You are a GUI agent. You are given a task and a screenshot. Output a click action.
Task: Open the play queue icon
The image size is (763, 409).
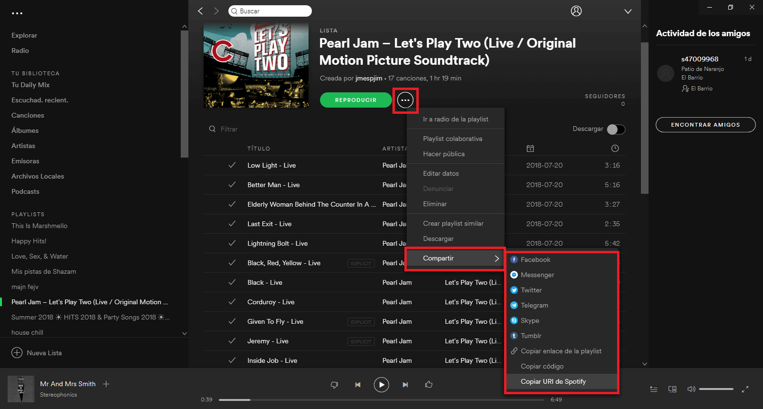pyautogui.click(x=654, y=389)
